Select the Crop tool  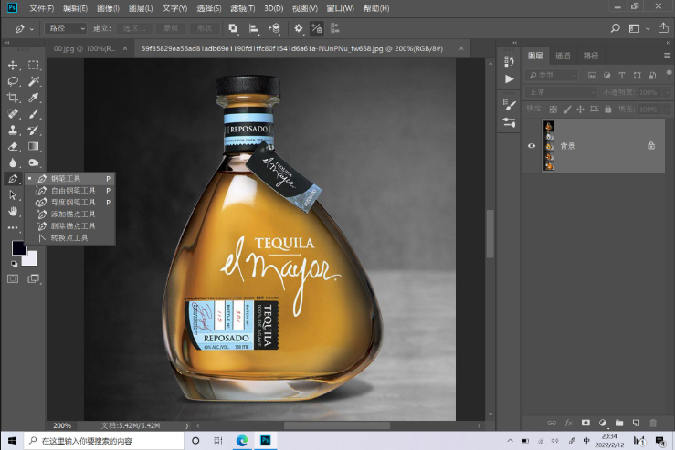(13, 98)
